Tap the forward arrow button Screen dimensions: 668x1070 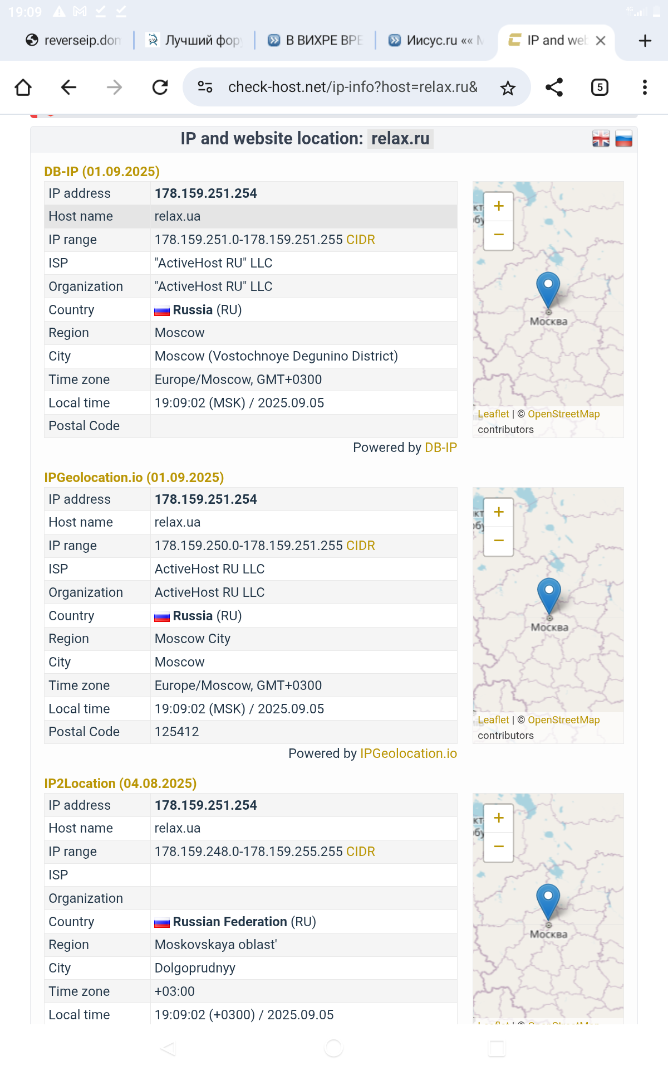coord(114,87)
